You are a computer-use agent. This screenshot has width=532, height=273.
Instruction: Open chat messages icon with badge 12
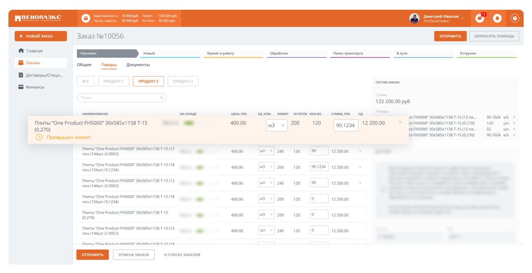[480, 18]
